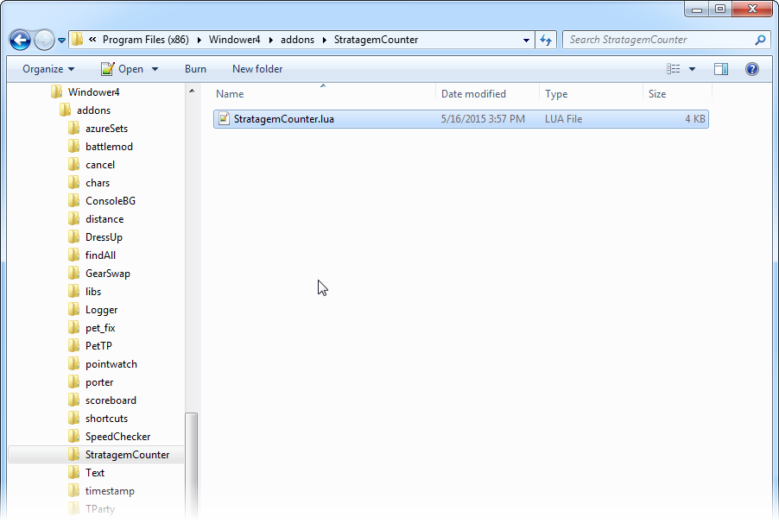This screenshot has height=523, width=779.
Task: Click the timestamp folder icon
Action: point(73,491)
